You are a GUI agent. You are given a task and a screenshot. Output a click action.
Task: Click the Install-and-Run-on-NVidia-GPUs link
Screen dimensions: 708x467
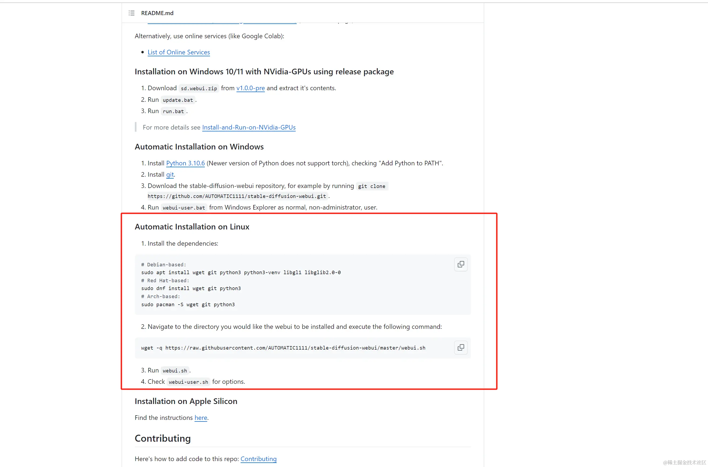tap(249, 127)
